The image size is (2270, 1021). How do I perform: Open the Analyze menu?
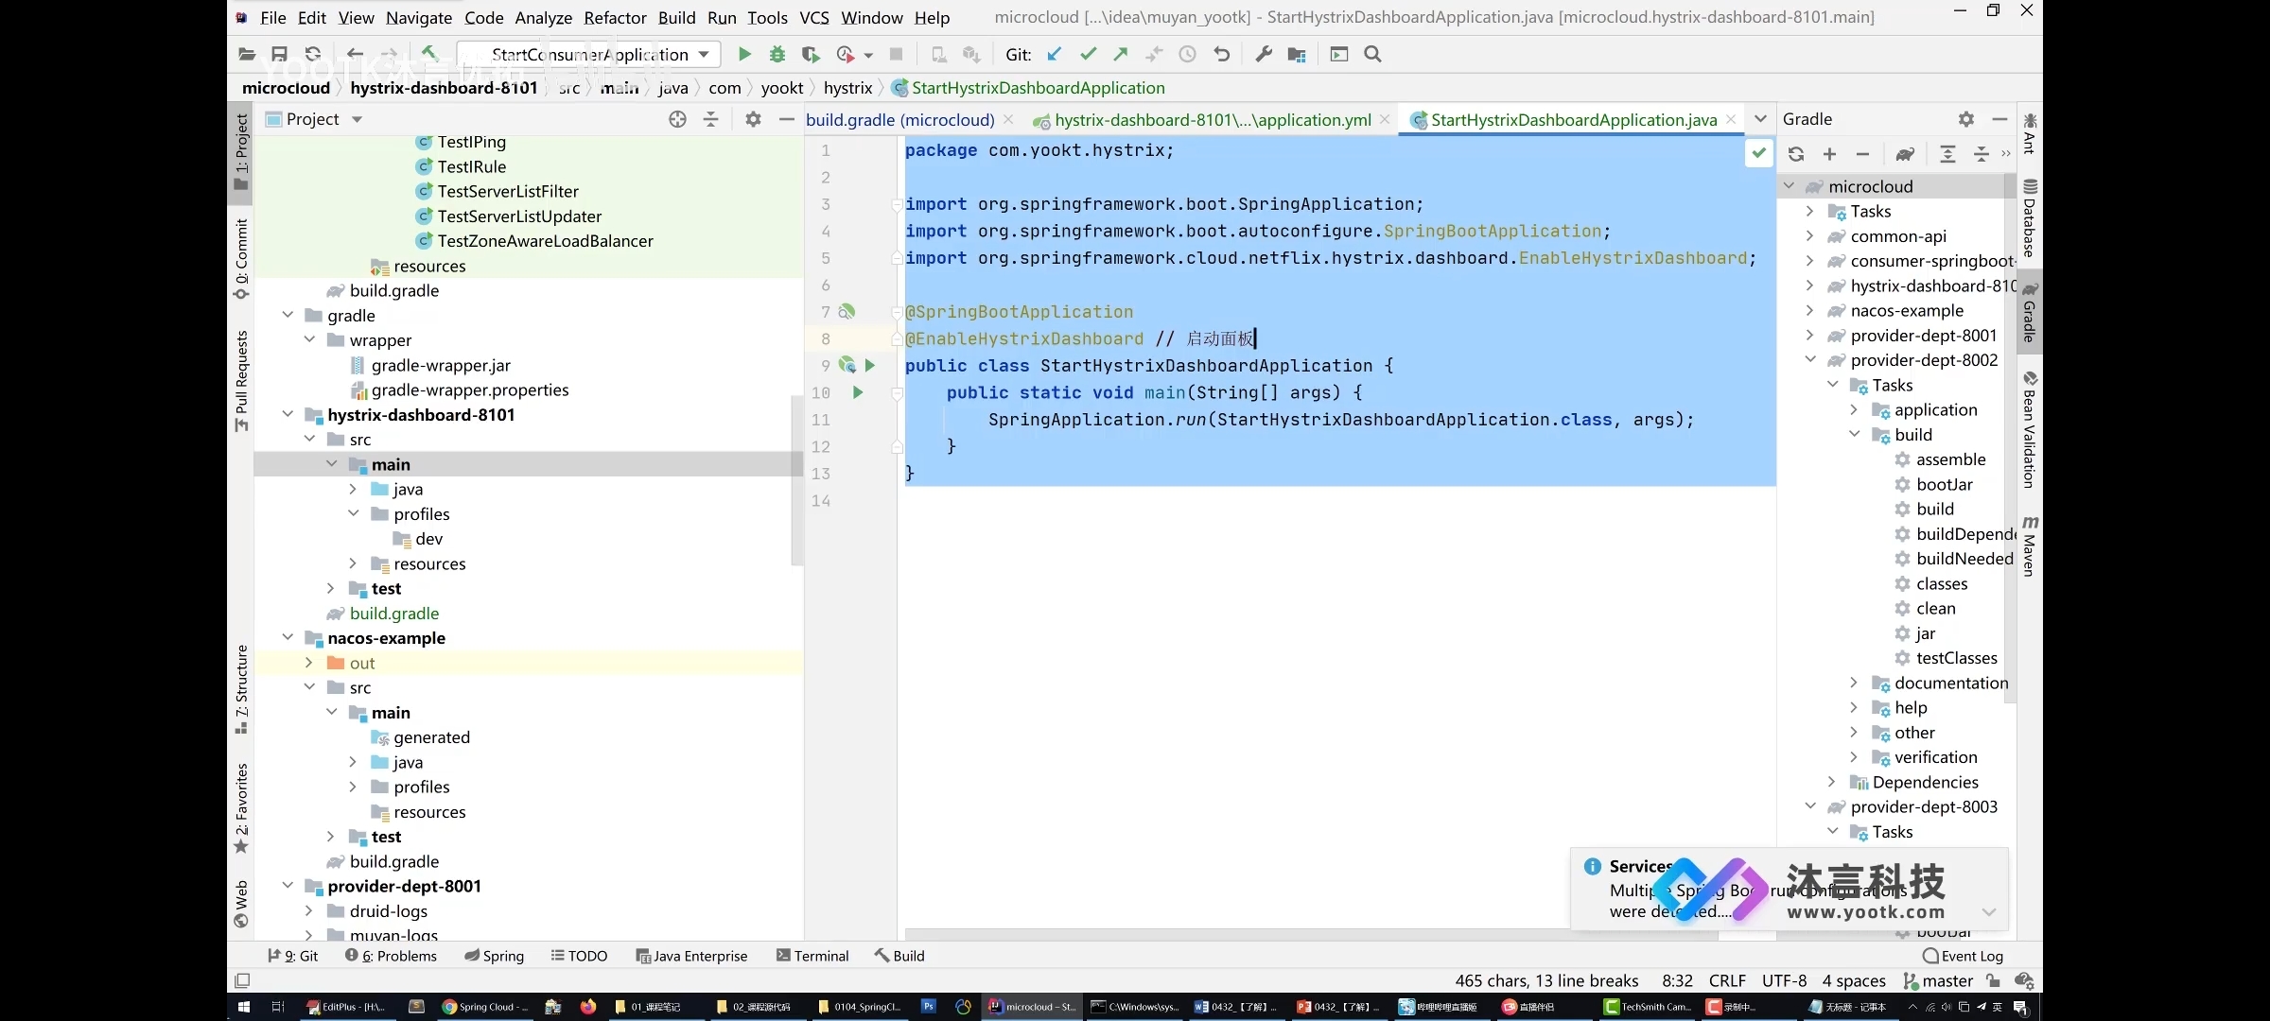pyautogui.click(x=543, y=17)
